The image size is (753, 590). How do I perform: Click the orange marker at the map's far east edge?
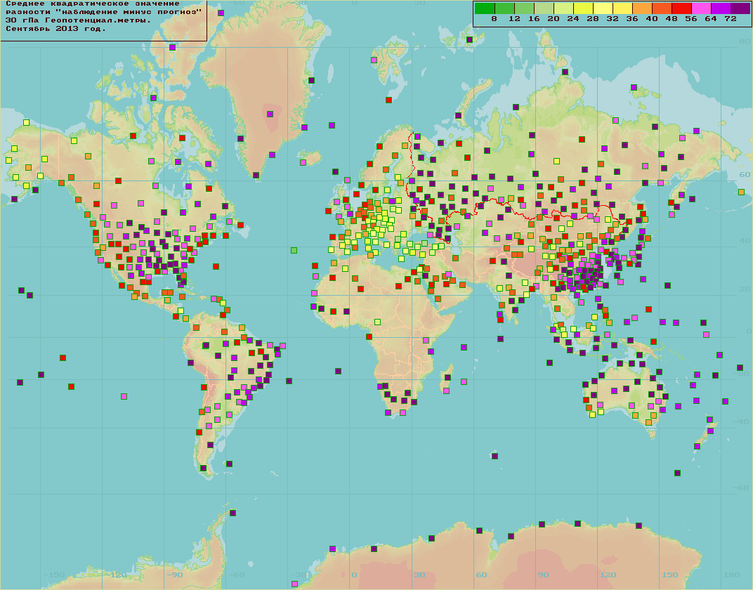742,192
